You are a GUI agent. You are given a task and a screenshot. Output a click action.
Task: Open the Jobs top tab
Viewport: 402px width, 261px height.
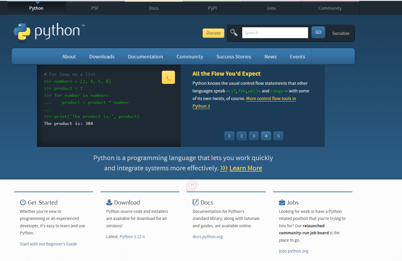click(x=271, y=8)
